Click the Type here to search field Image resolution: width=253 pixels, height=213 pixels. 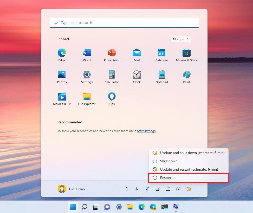[124, 23]
